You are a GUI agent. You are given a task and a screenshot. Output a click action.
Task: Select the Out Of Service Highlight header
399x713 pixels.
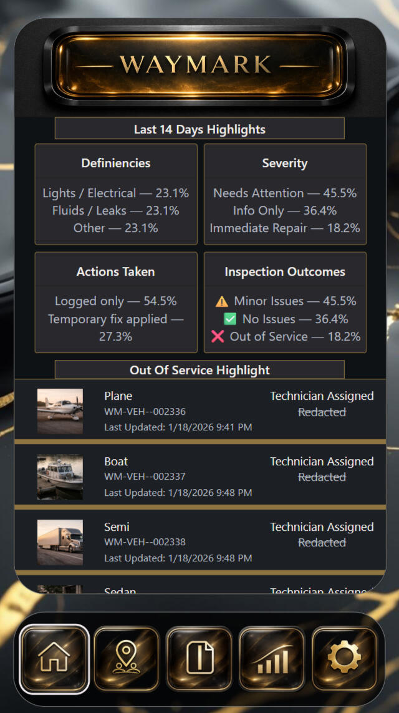point(199,369)
